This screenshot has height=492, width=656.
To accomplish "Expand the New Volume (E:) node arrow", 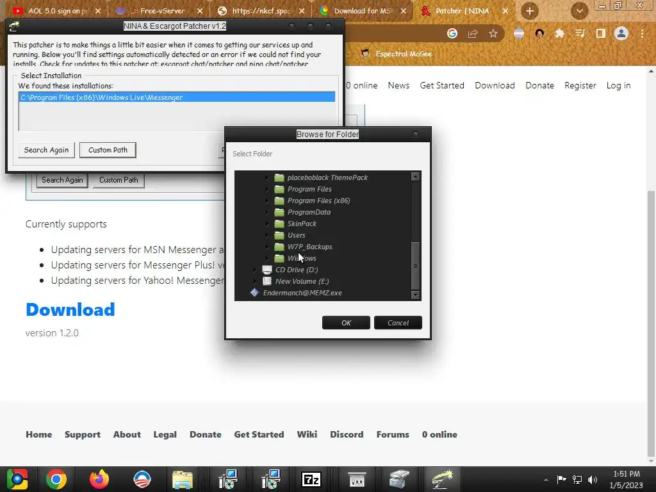I will (254, 282).
